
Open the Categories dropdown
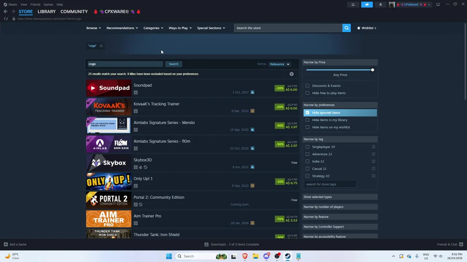tap(153, 28)
